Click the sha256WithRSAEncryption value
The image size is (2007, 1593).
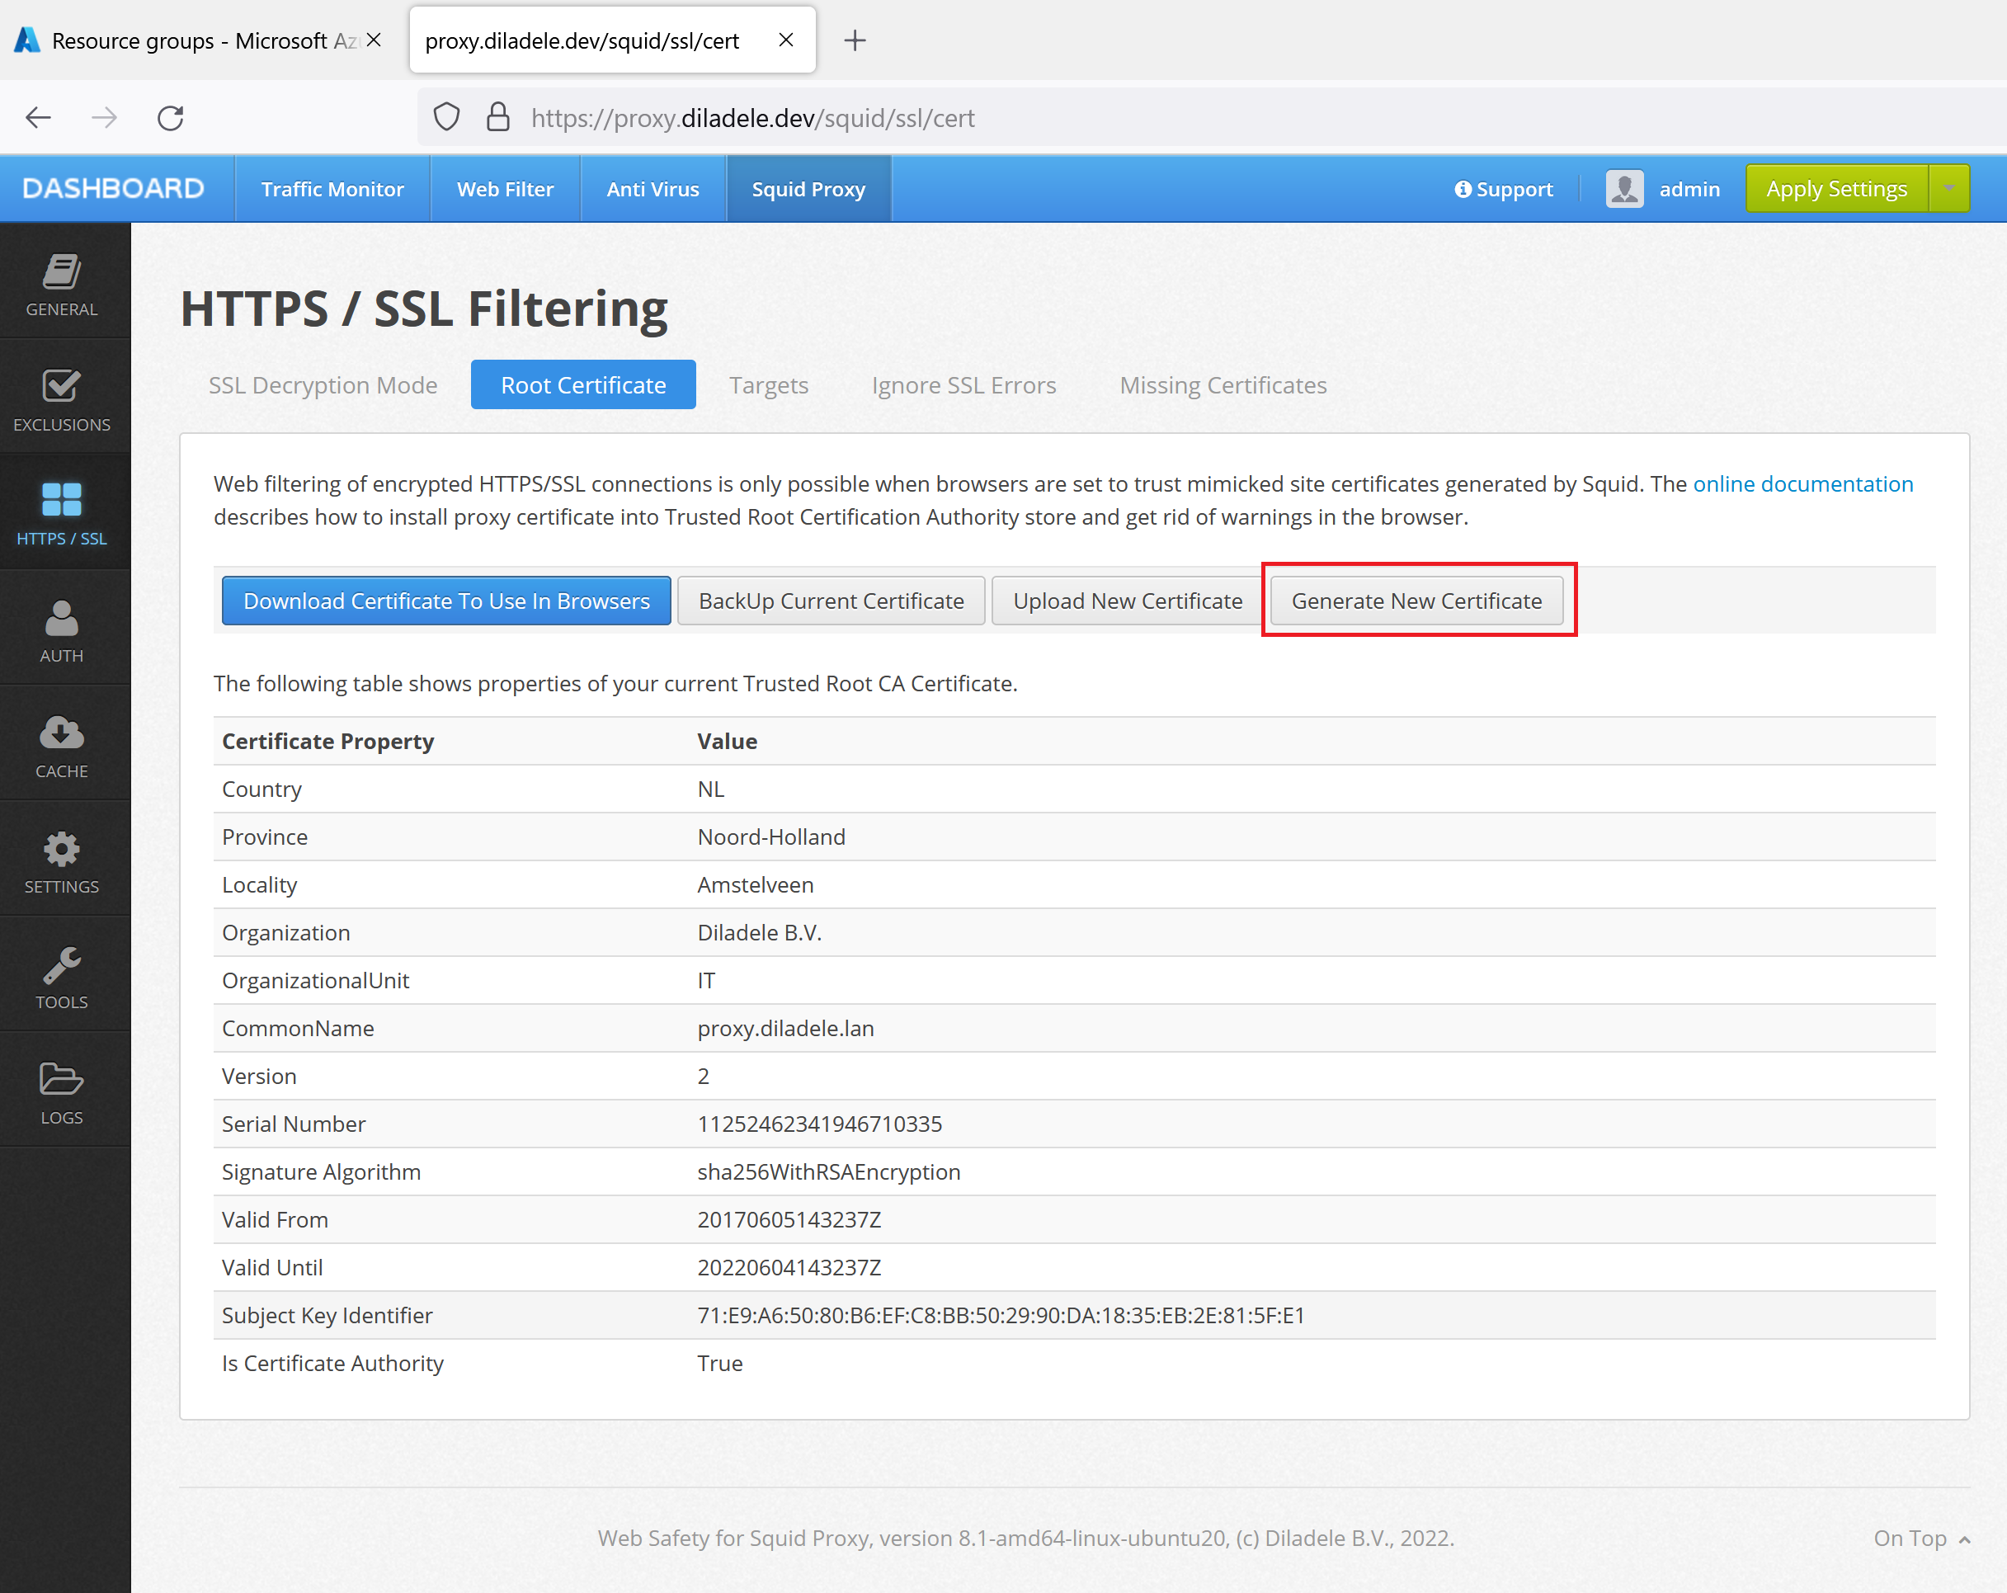828,1171
